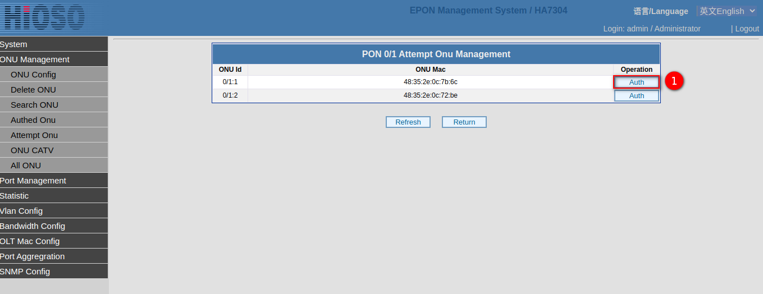Log out of the admin session
Screen dimensions: 763x294
(747, 29)
